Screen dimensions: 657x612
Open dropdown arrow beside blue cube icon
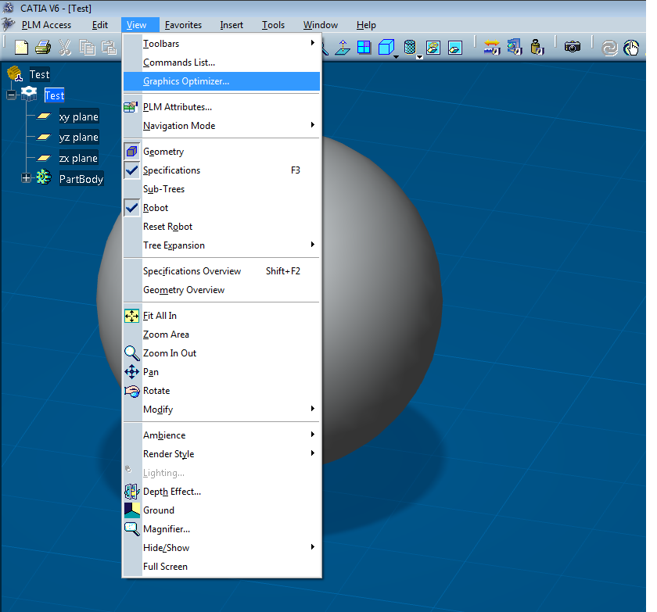click(397, 56)
